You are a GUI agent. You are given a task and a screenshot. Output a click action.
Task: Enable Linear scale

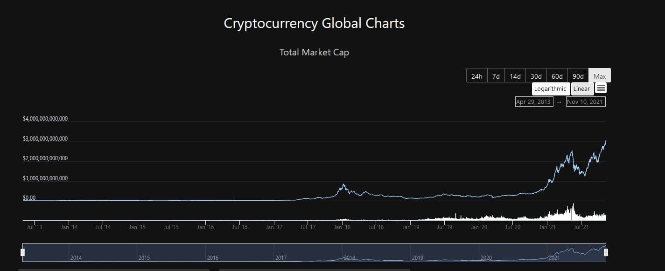582,89
